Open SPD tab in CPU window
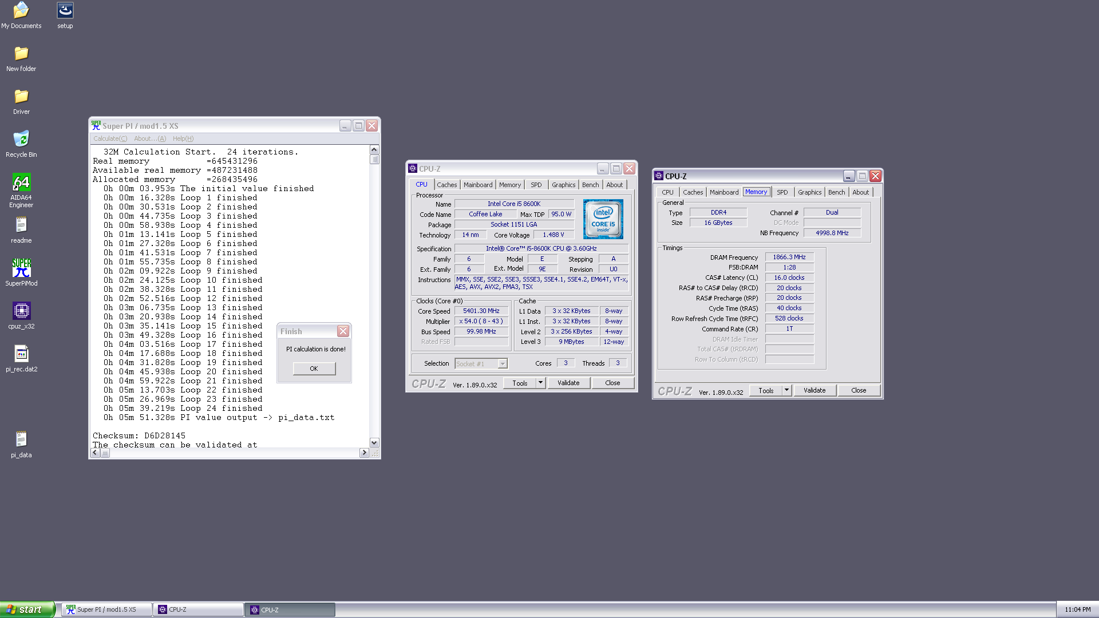Screen dimensions: 1099x618 [536, 185]
